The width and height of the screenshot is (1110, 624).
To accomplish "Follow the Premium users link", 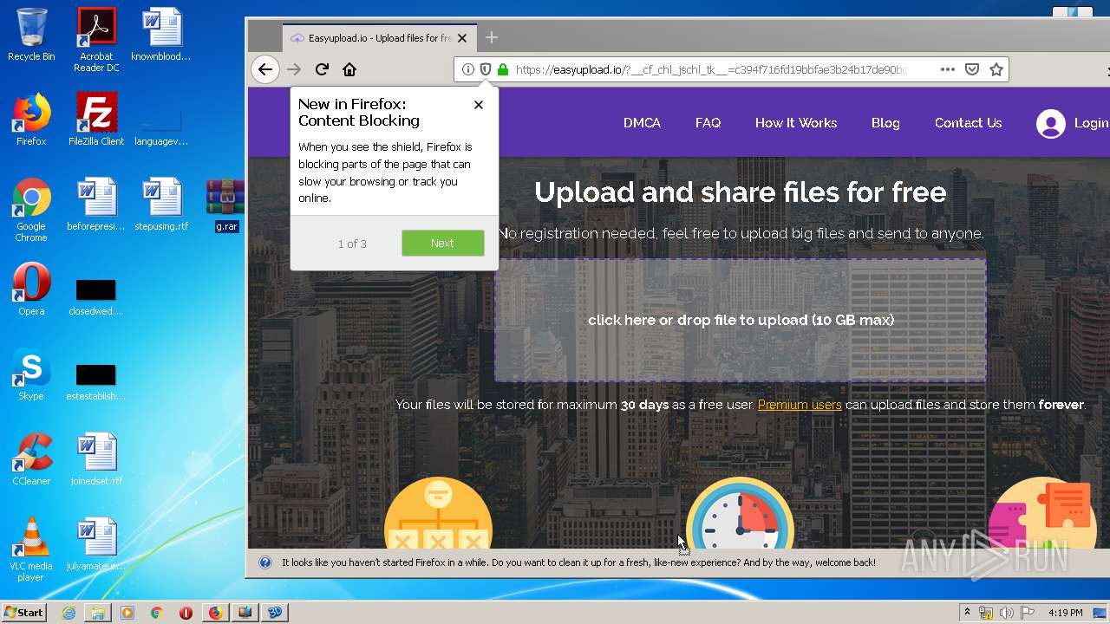I will (800, 405).
